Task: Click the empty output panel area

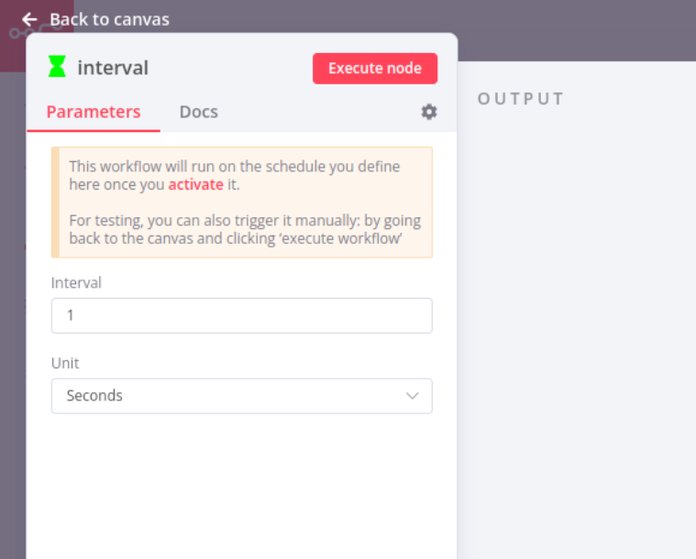Action: 576,321
